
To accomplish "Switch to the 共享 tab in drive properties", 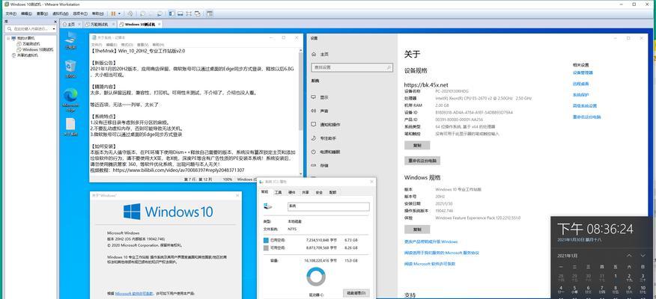I will [306, 193].
